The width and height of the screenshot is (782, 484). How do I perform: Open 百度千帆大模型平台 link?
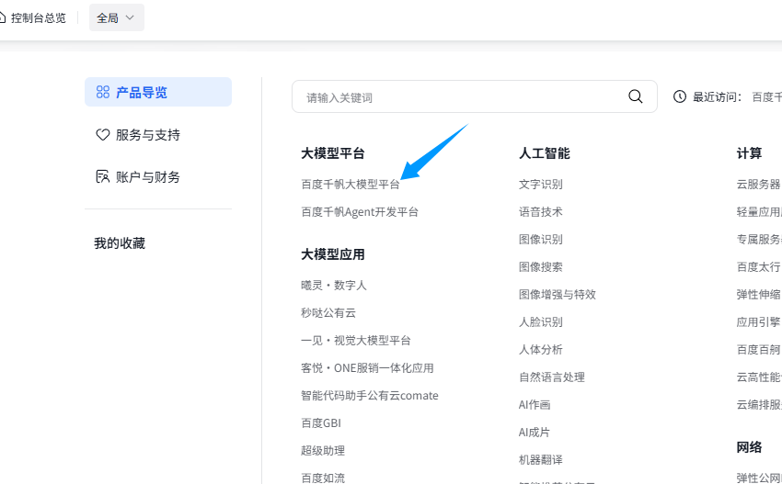point(351,184)
